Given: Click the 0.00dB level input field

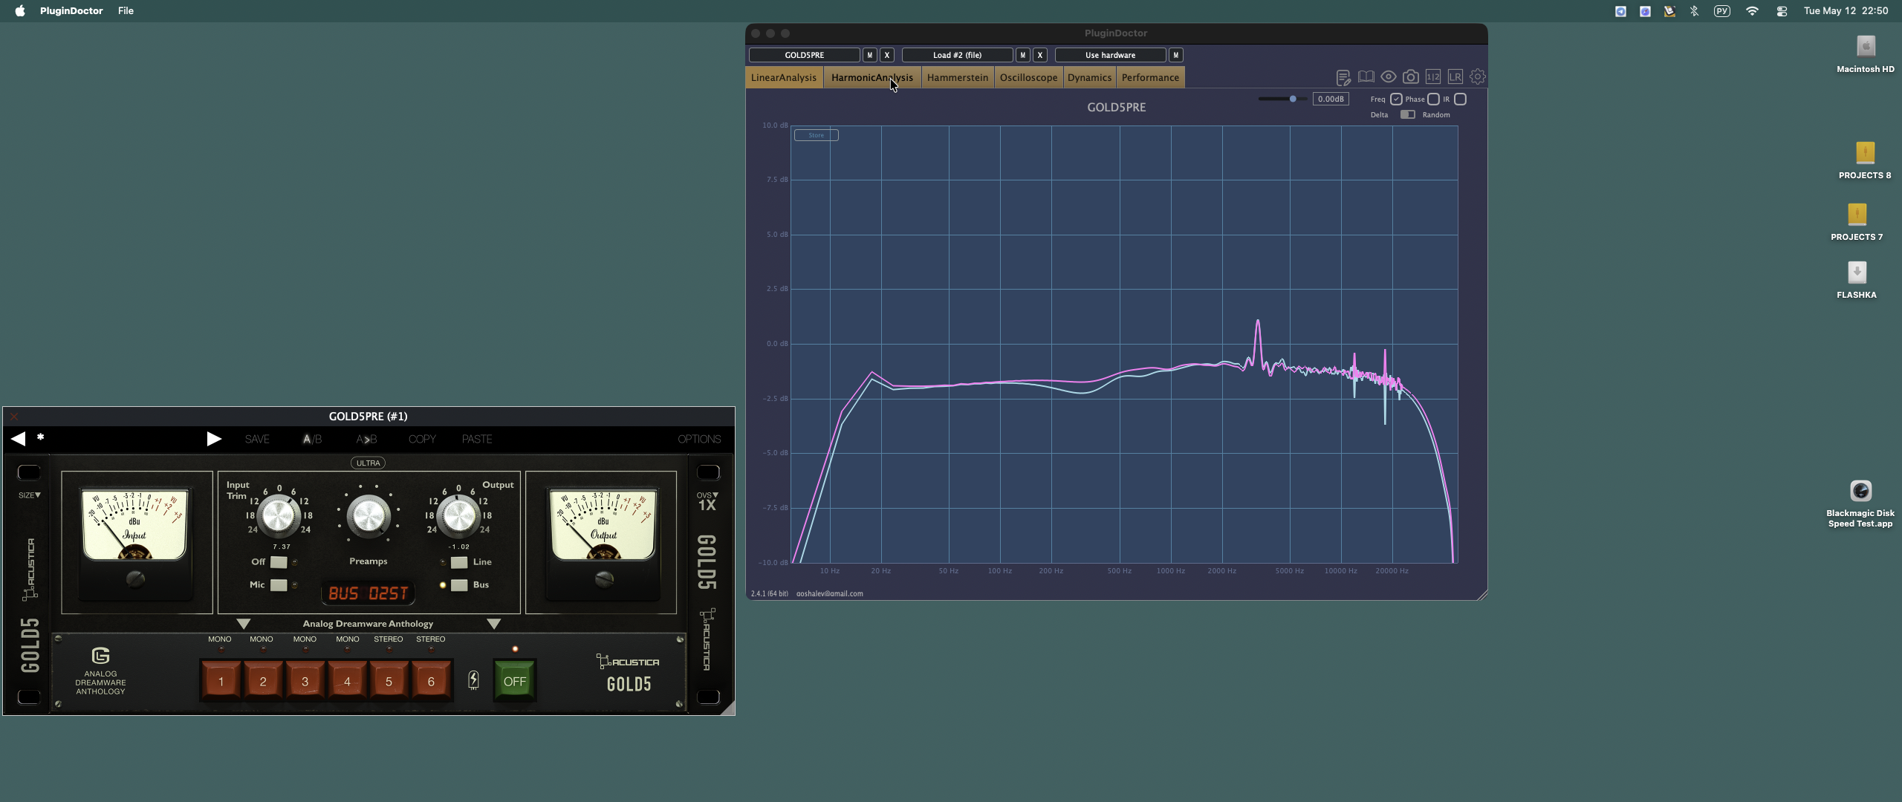Looking at the screenshot, I should (1330, 99).
